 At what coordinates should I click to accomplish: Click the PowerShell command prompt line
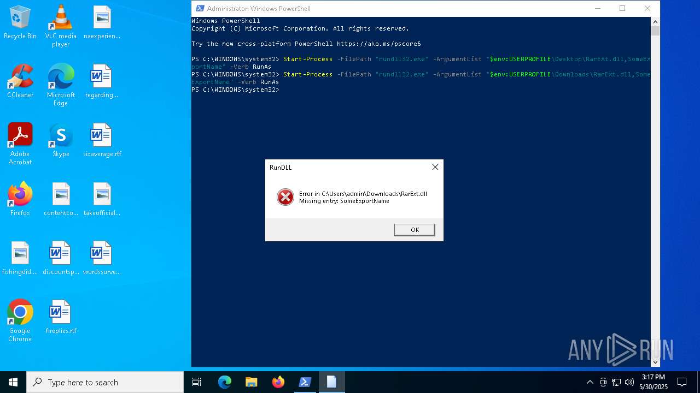click(236, 90)
